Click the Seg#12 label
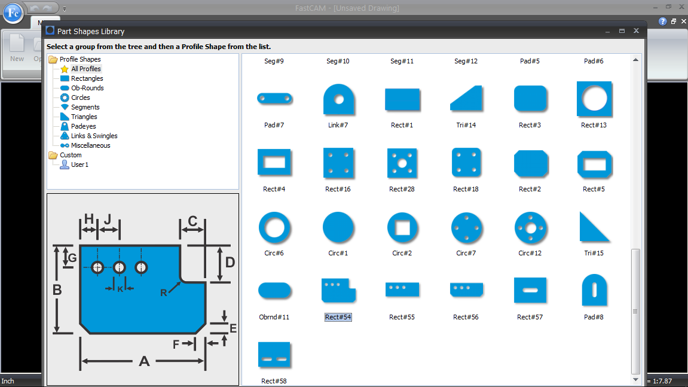This screenshot has width=688, height=387. pyautogui.click(x=466, y=61)
